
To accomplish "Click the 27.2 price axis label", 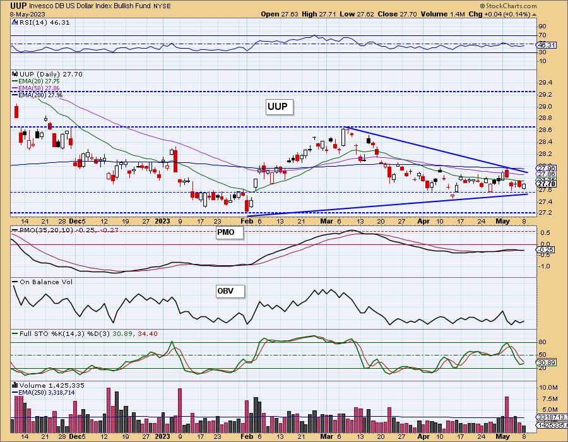I will point(545,212).
